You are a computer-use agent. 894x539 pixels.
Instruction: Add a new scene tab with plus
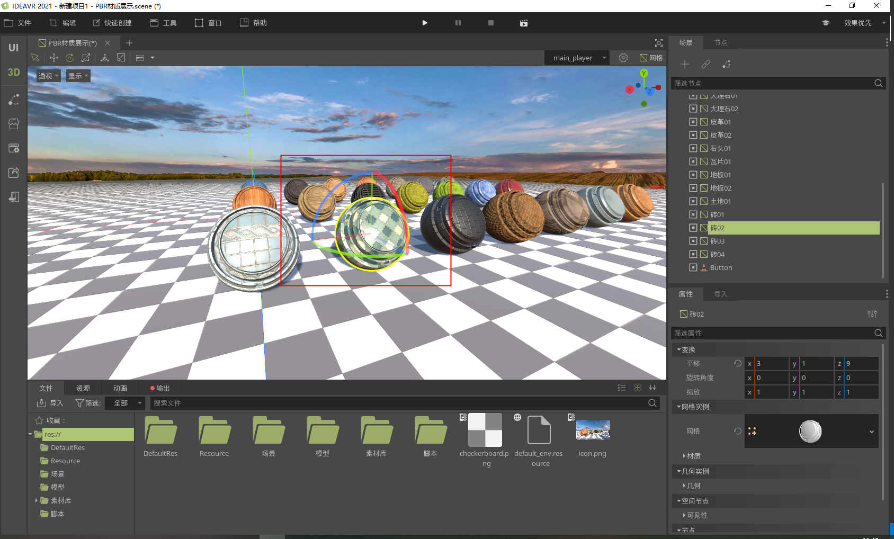129,43
